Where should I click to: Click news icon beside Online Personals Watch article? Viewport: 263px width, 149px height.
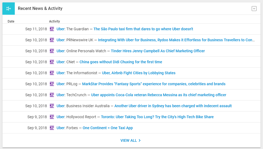(x=52, y=51)
